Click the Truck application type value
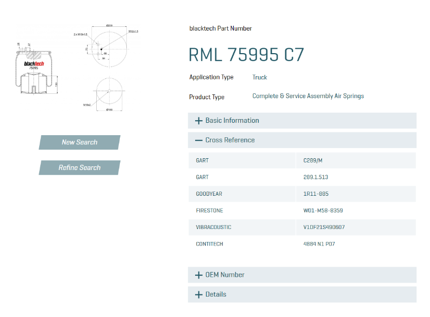This screenshot has width=430, height=317. [260, 77]
